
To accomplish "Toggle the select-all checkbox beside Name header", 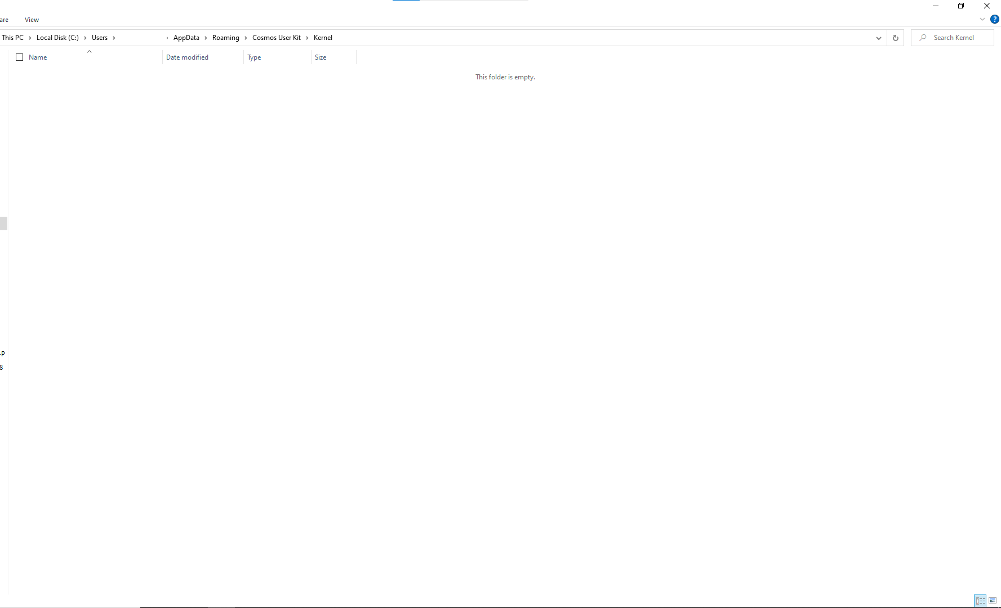I will (20, 57).
